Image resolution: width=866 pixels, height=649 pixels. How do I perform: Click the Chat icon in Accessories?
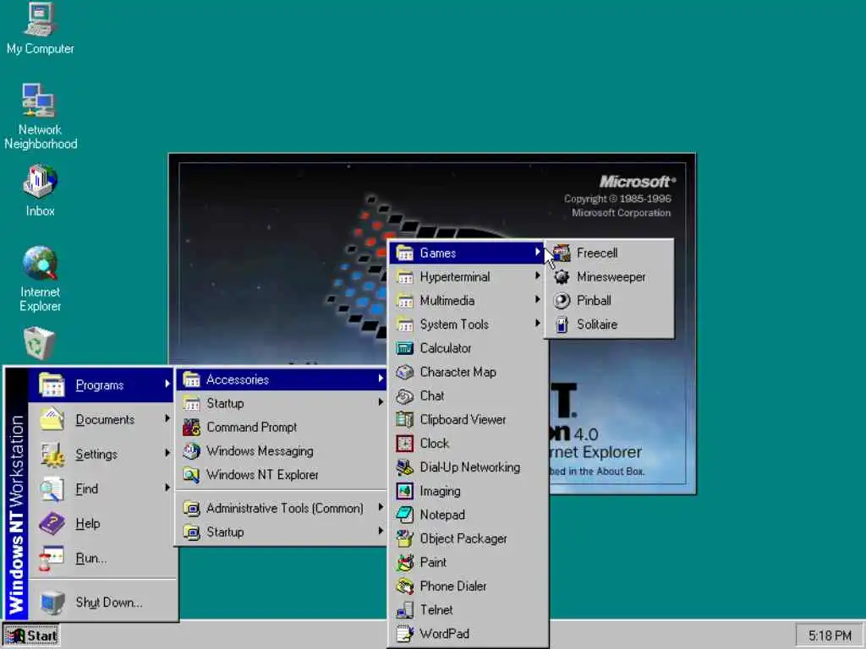pos(405,395)
